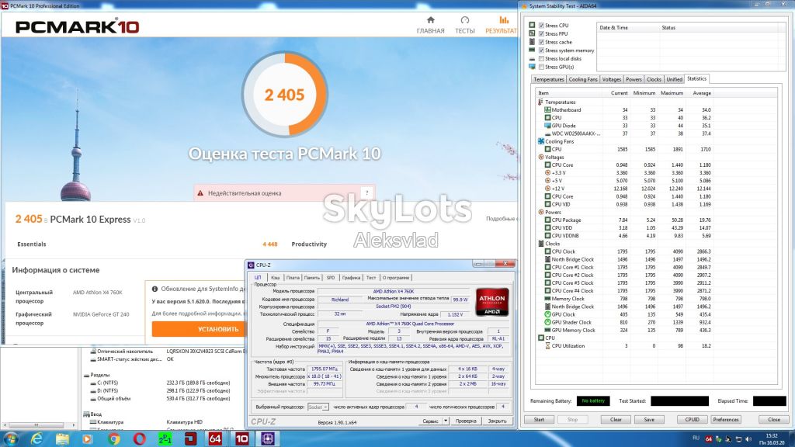
Task: Collapse the Ввод tree node
Action: coord(86,414)
